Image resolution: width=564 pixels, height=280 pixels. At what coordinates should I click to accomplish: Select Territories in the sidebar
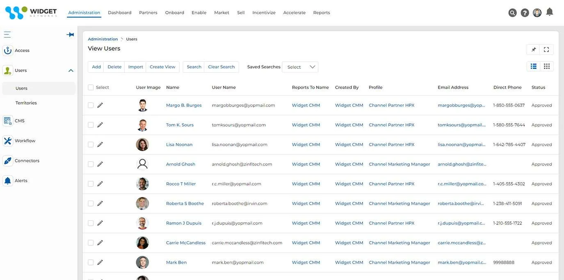[26, 103]
